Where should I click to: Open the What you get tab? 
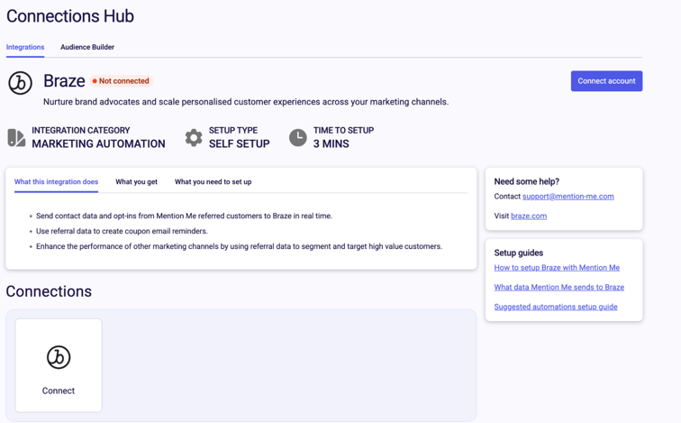pyautogui.click(x=136, y=181)
